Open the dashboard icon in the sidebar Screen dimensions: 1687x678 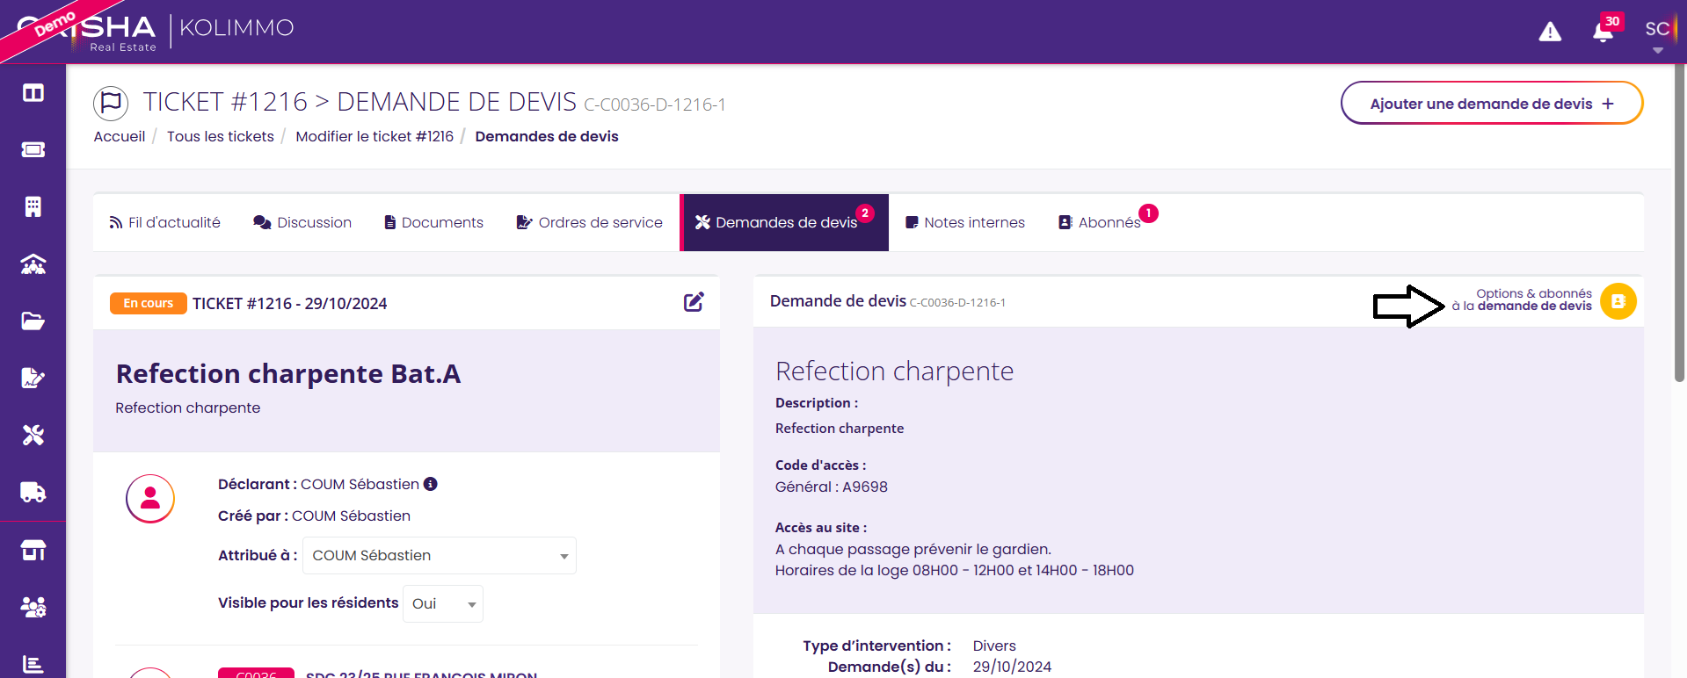[x=33, y=93]
